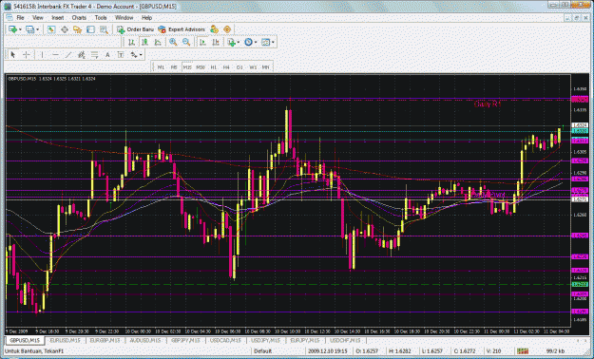Viewport: 594px width, 359px height.
Task: Select the text 'A' drawing tool
Action: pyautogui.click(x=107, y=55)
